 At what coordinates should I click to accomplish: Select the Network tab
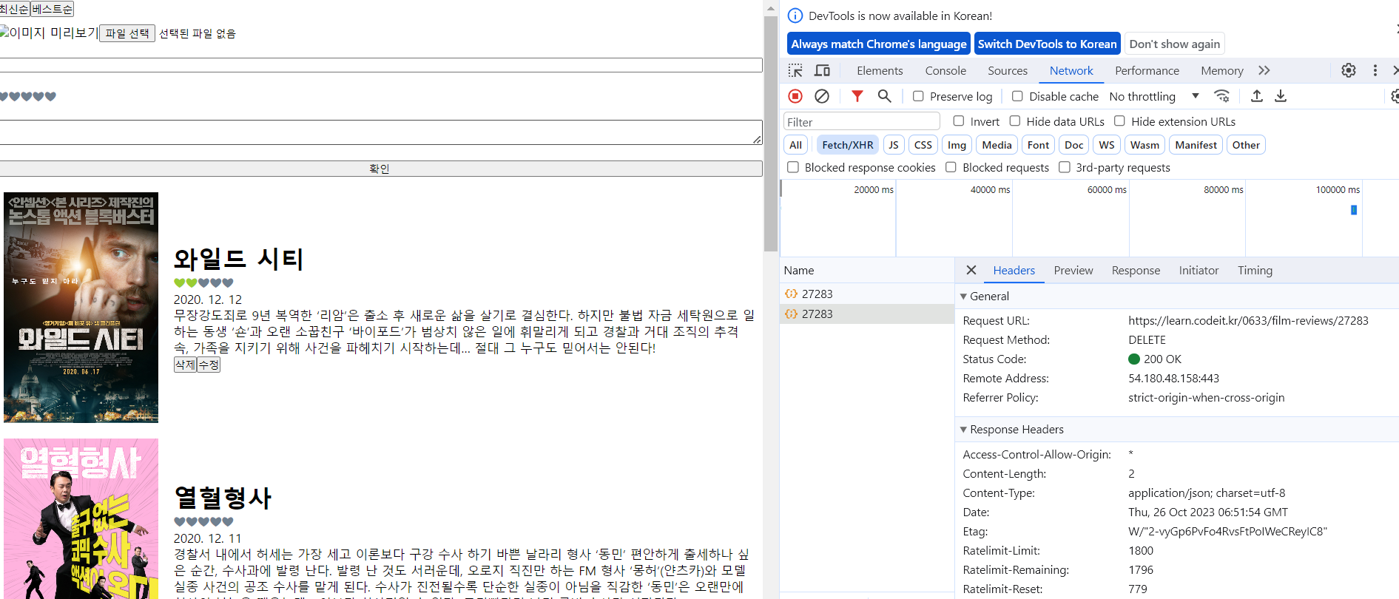point(1071,71)
